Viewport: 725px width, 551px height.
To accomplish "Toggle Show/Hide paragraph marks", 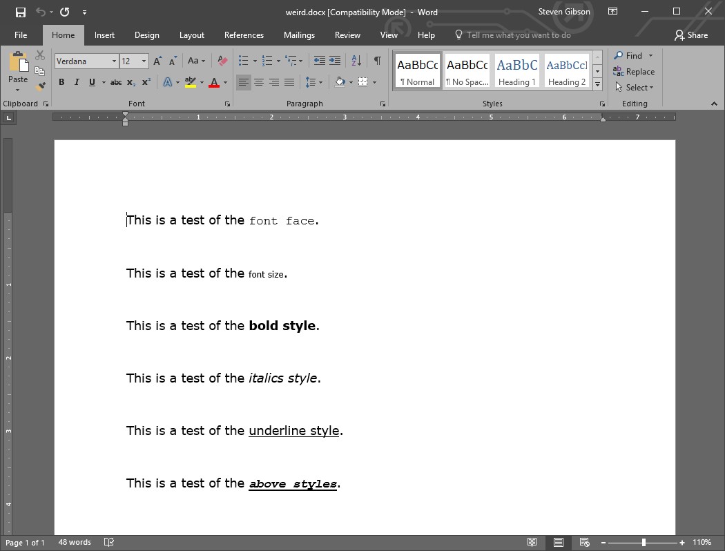I will (377, 61).
